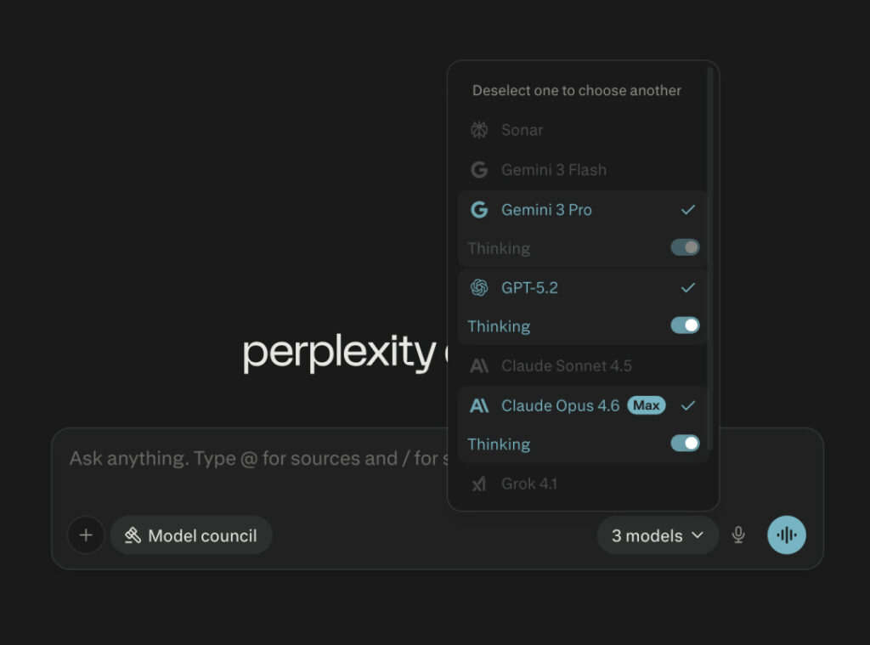Deselect the Gemini 3 Pro checkmark
Screen dimensions: 870x645
click(688, 210)
